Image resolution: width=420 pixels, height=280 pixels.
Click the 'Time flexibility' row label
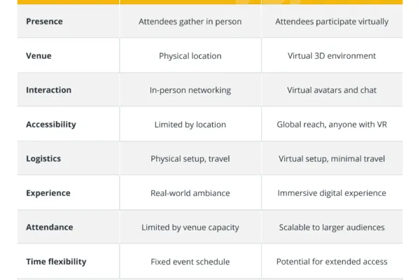pos(56,262)
